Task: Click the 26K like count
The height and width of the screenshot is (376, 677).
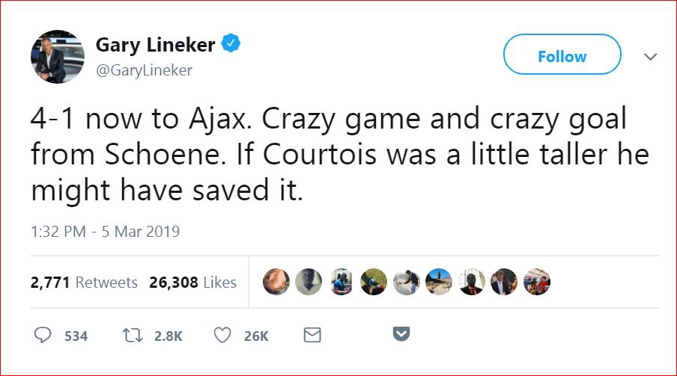Action: (256, 336)
